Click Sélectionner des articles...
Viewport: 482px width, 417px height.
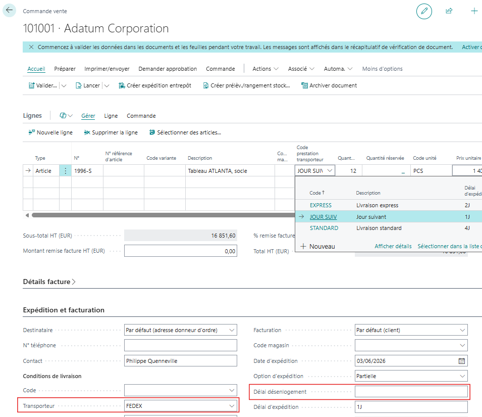point(185,132)
